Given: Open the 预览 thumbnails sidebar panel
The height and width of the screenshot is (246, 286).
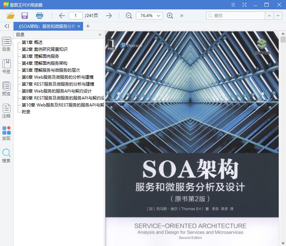Looking at the screenshot, I should coord(6,89).
